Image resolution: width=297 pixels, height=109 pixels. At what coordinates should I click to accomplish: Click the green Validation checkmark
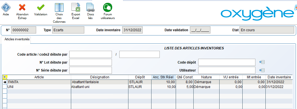40,8
